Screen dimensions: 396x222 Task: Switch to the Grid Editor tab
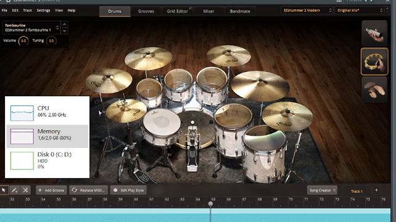[x=178, y=11]
